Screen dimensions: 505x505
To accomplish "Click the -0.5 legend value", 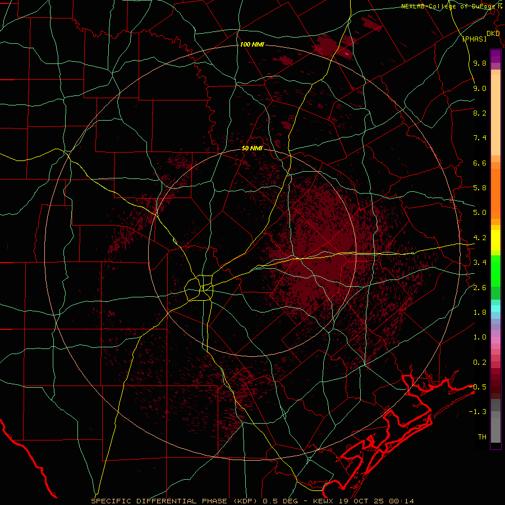I will click(478, 387).
